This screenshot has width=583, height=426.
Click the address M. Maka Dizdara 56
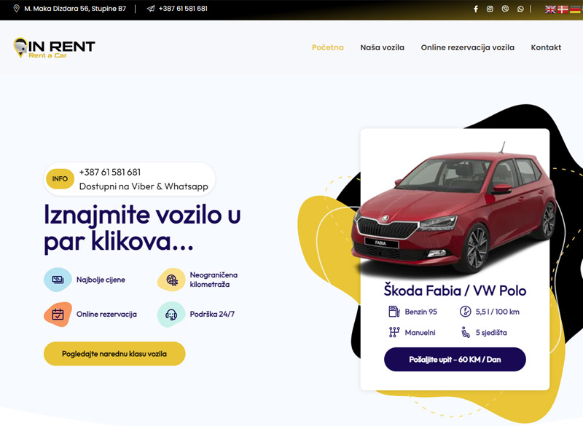tap(75, 9)
